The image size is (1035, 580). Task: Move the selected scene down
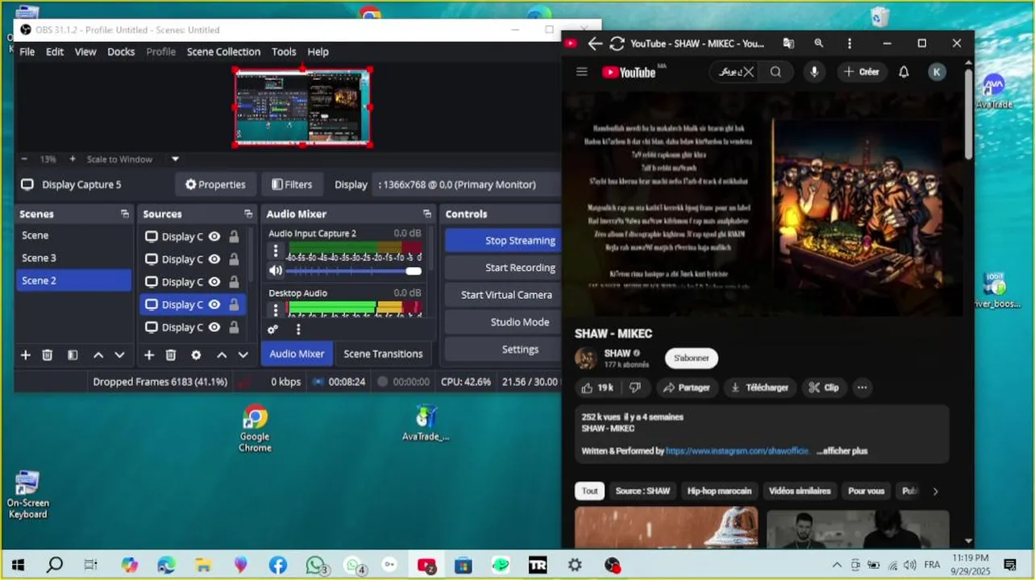[120, 355]
